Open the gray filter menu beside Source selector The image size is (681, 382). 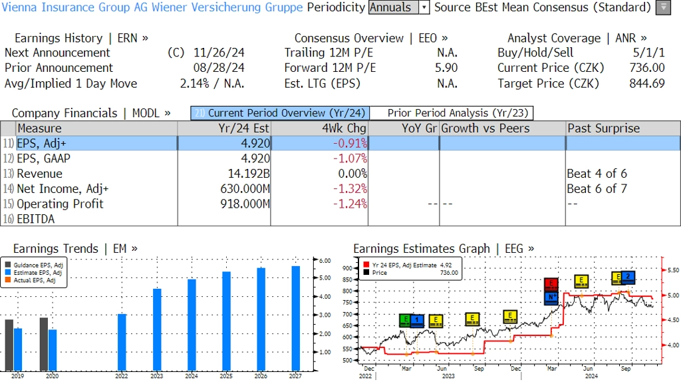point(663,7)
